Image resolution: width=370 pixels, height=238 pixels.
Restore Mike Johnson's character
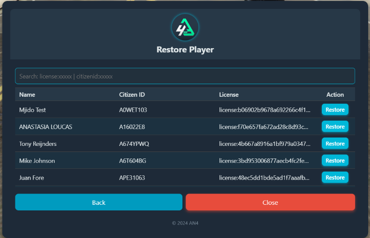pos(335,161)
